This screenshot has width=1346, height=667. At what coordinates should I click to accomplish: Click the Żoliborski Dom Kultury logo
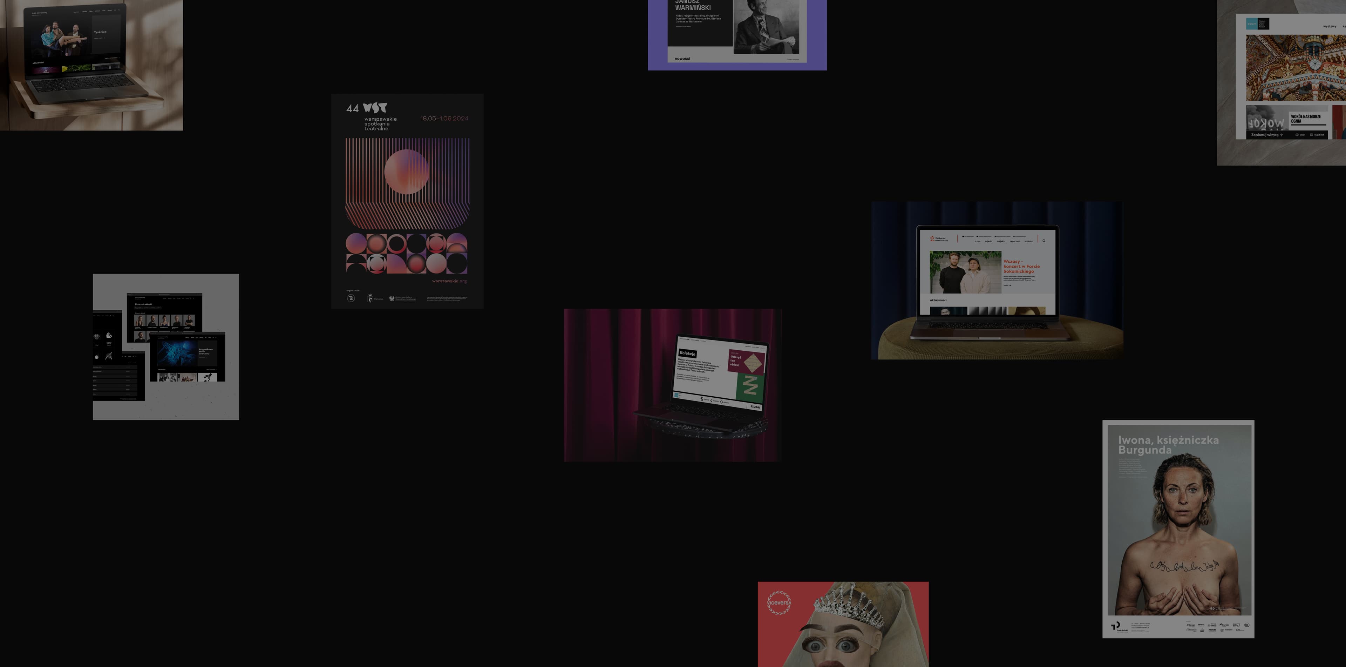pyautogui.click(x=938, y=240)
